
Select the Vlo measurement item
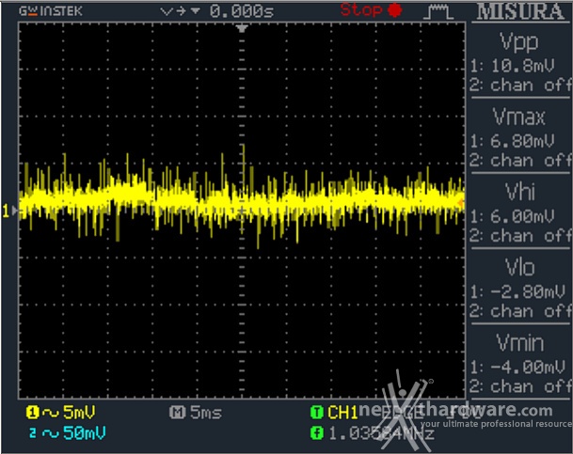pos(520,267)
